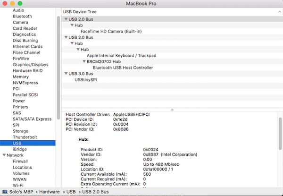Select Power in the sidebar
This screenshot has height=196, width=283.
pos(19,101)
